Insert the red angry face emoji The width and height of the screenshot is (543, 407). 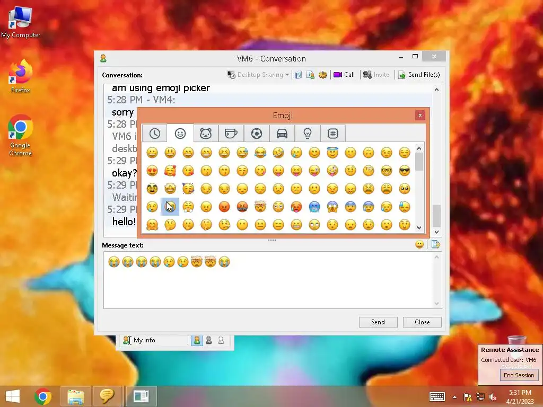pos(224,207)
